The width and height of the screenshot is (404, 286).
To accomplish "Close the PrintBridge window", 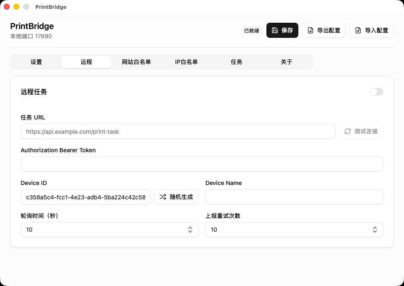I will click(7, 7).
